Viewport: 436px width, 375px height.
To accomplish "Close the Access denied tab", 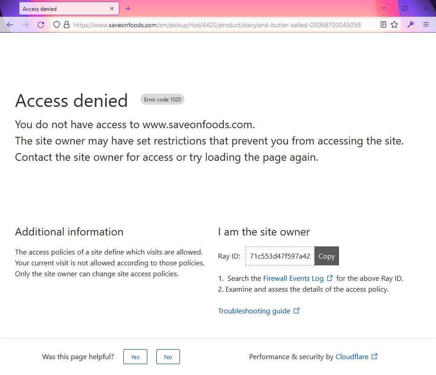I will [112, 9].
